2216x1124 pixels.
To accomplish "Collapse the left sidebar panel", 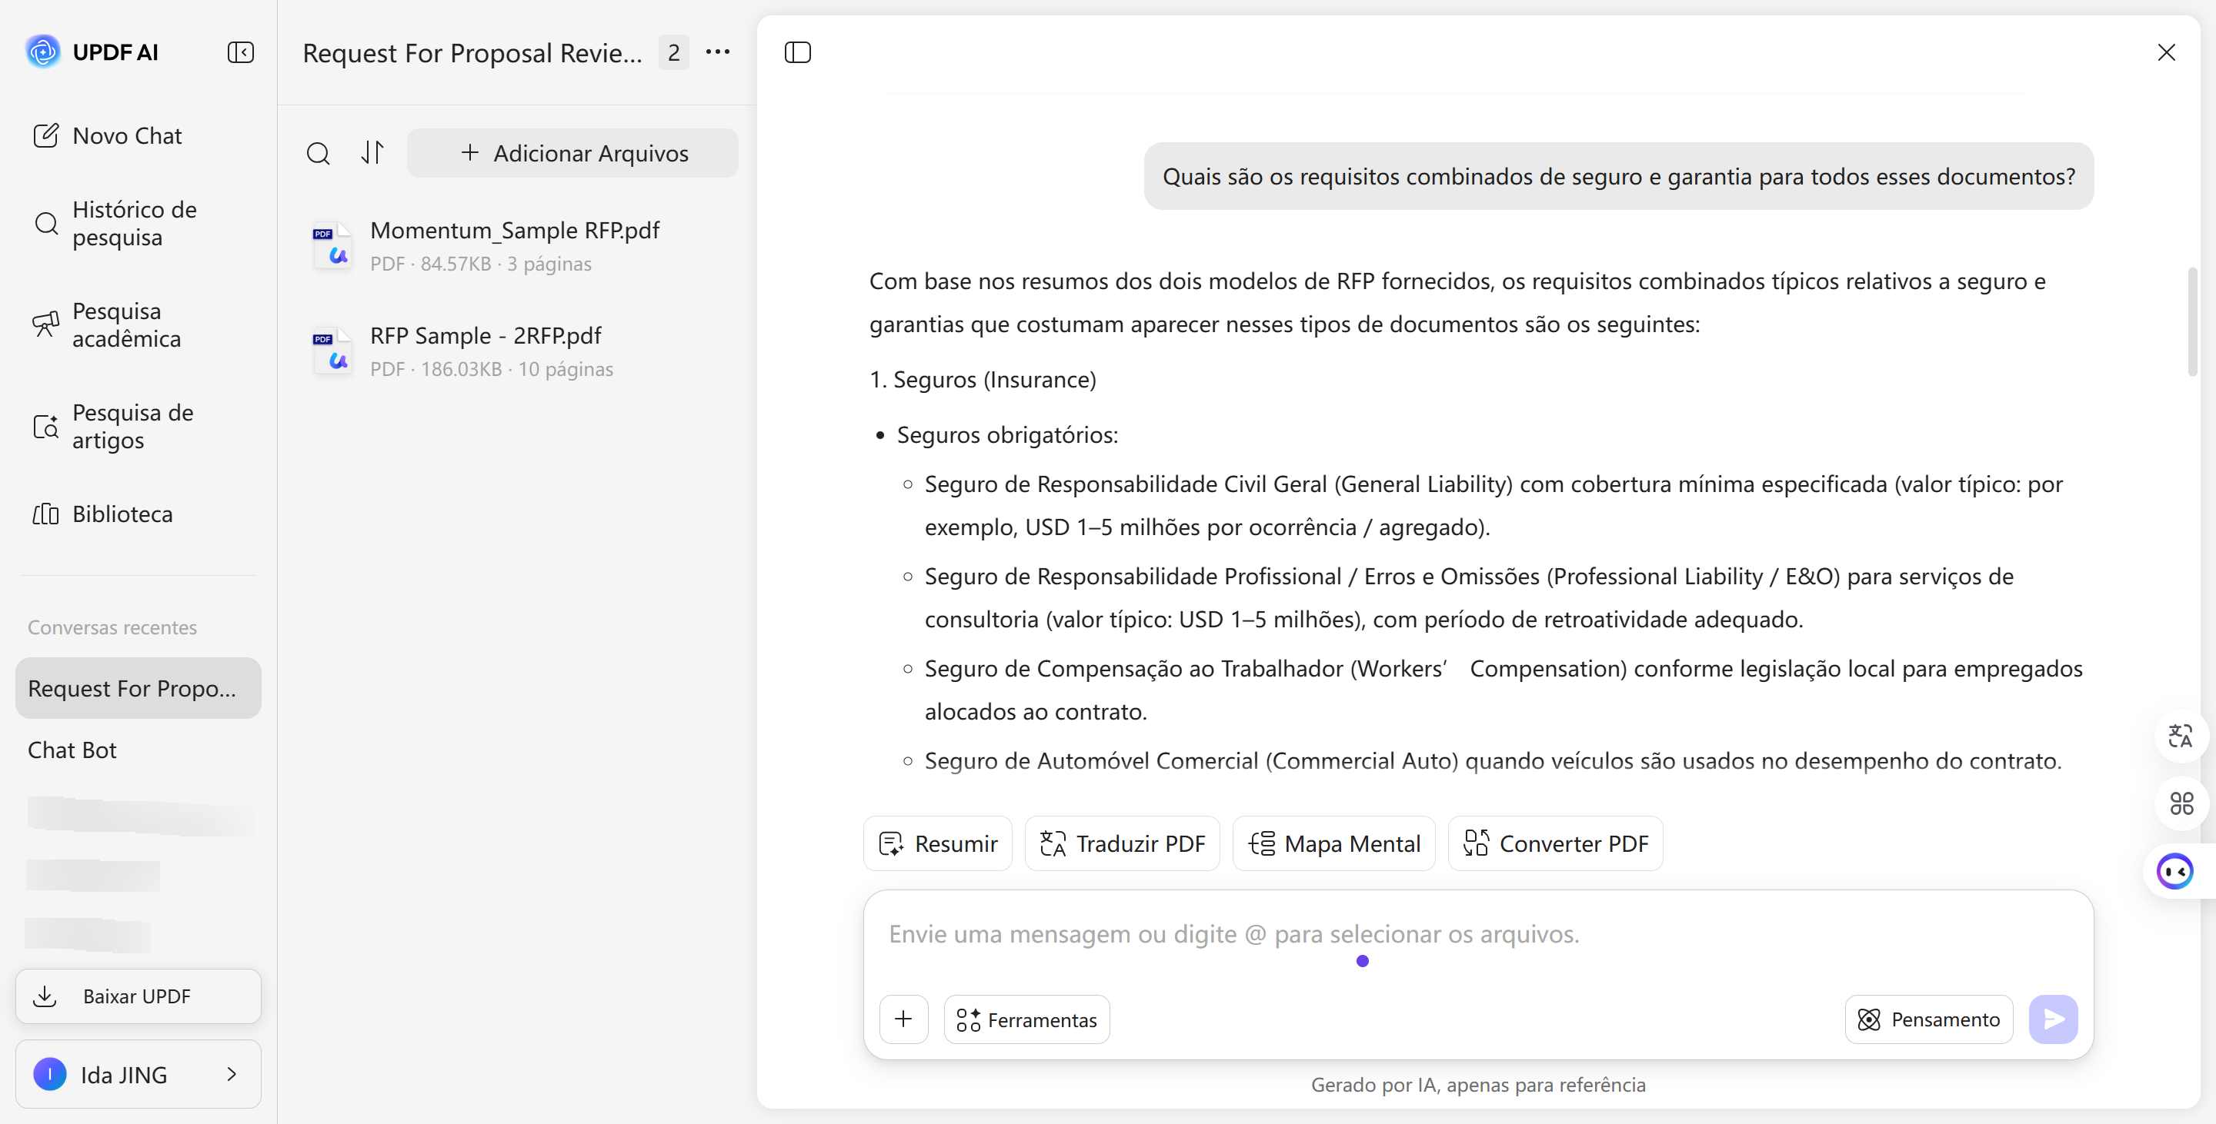I will tap(240, 52).
